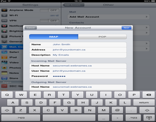Hide keyboard with the keyboard dismiss key
The width and height of the screenshot is (156, 122).
coord(149,118)
